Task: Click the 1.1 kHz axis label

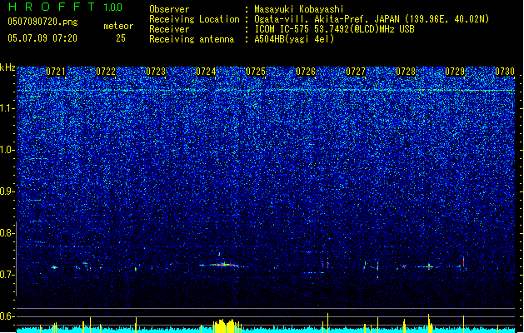Action: click(x=7, y=108)
